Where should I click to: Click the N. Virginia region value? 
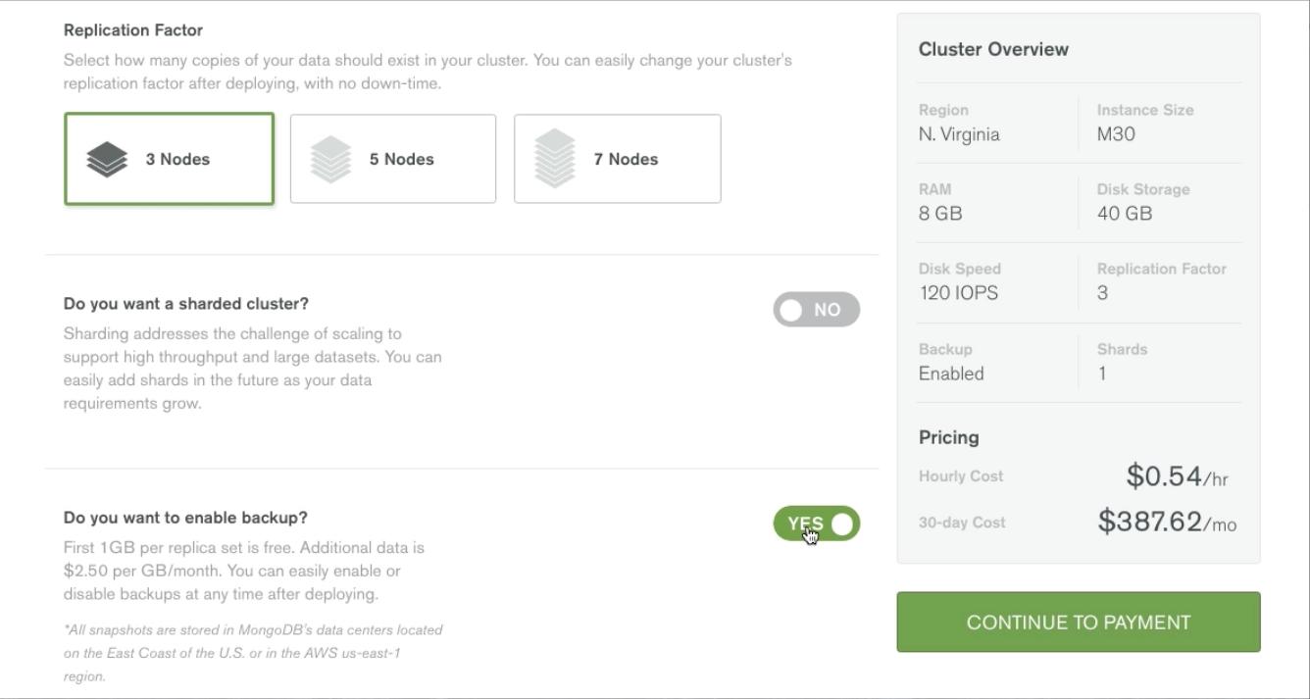tap(959, 134)
